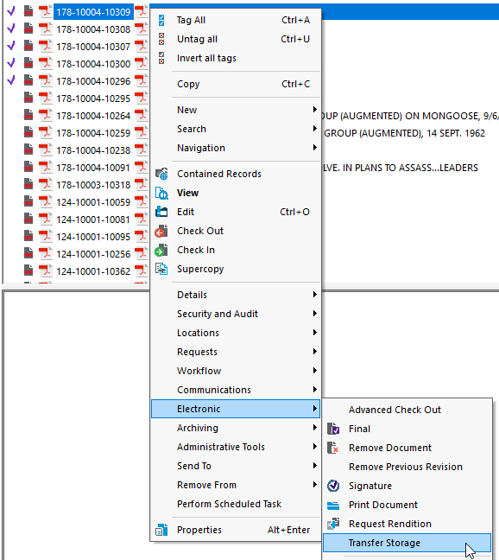Toggle tag tick on record 178-10004-10307

[x=11, y=46]
